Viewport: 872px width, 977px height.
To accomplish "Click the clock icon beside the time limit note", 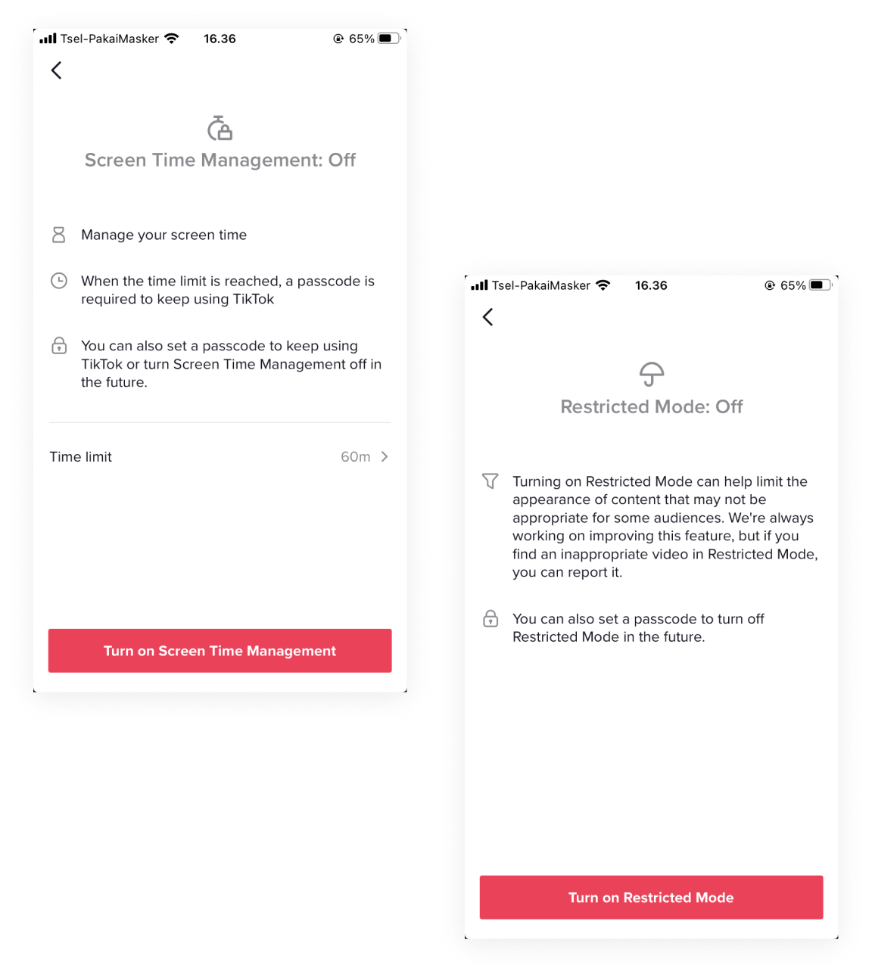I will [x=58, y=281].
